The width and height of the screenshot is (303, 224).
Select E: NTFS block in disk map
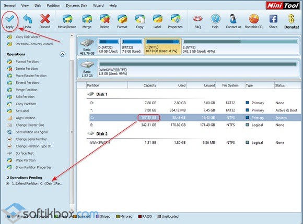pyautogui.click(x=240, y=46)
